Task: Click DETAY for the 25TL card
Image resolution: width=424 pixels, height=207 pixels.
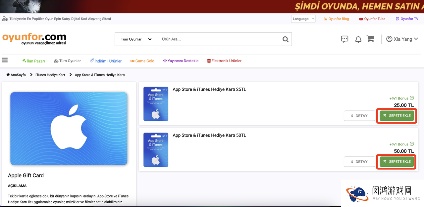Action: click(359, 116)
